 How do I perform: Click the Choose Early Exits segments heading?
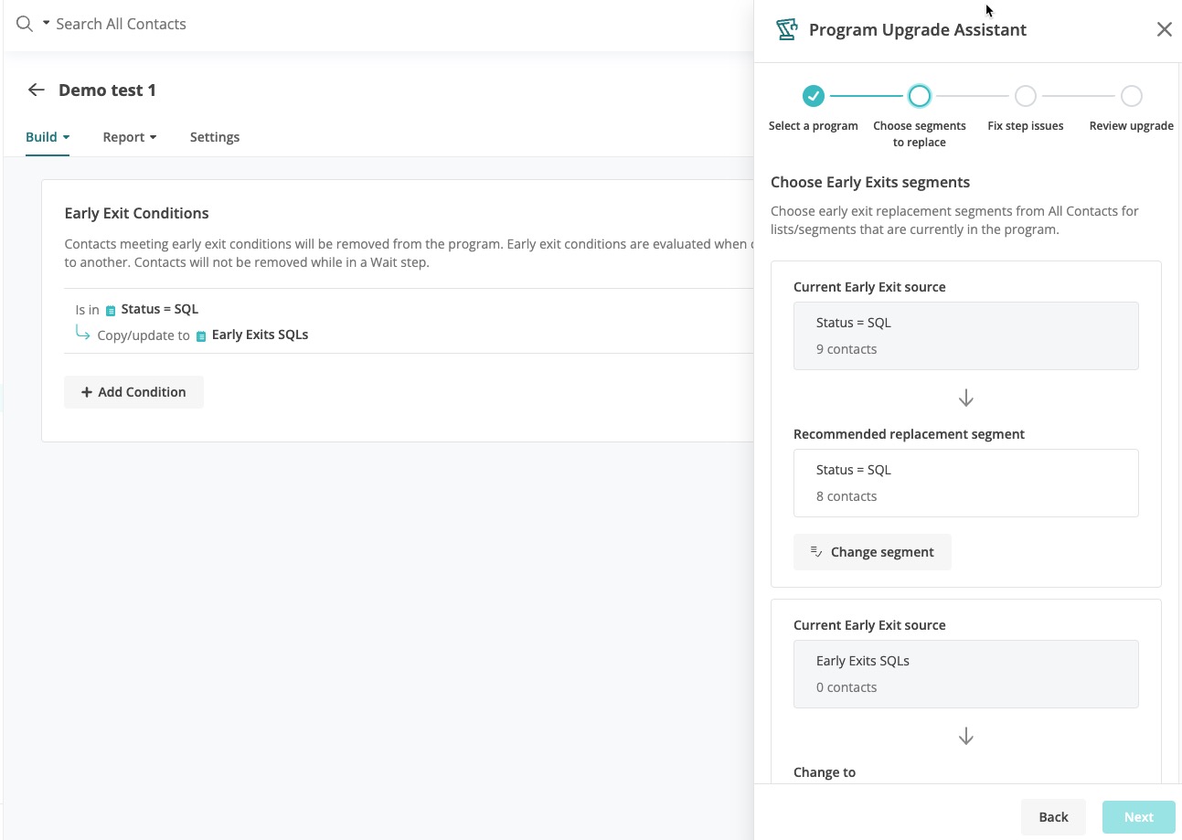pyautogui.click(x=870, y=182)
